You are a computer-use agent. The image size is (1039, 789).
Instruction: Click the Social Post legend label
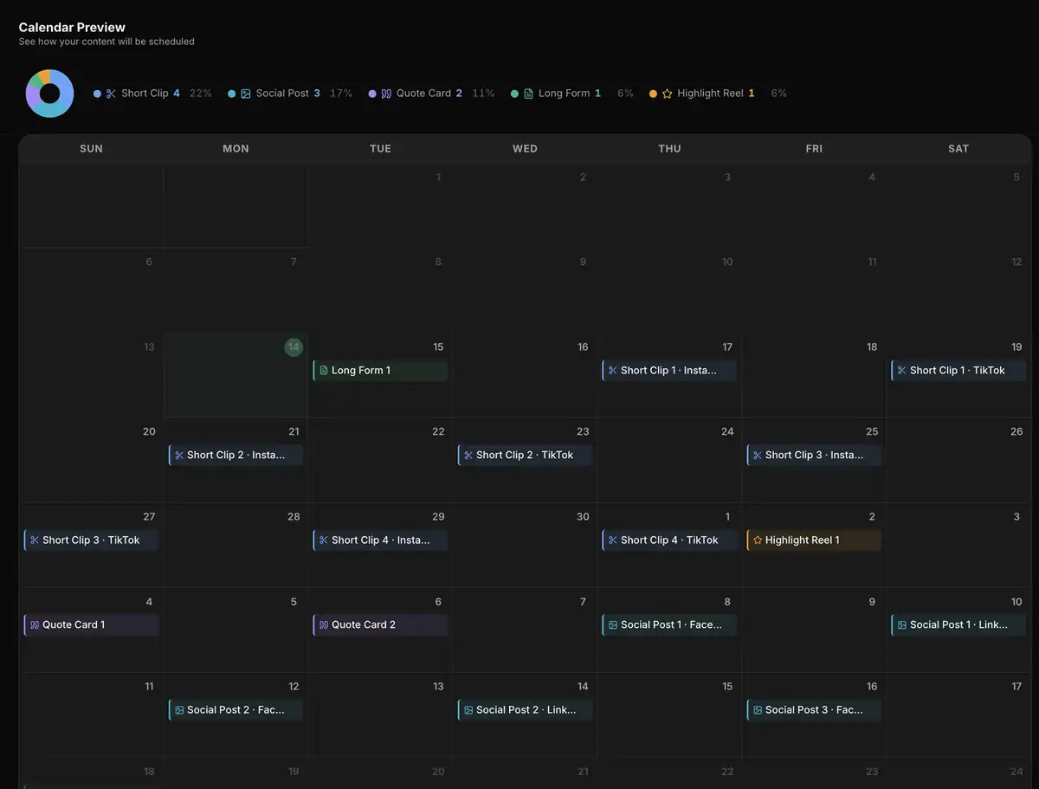click(x=282, y=94)
